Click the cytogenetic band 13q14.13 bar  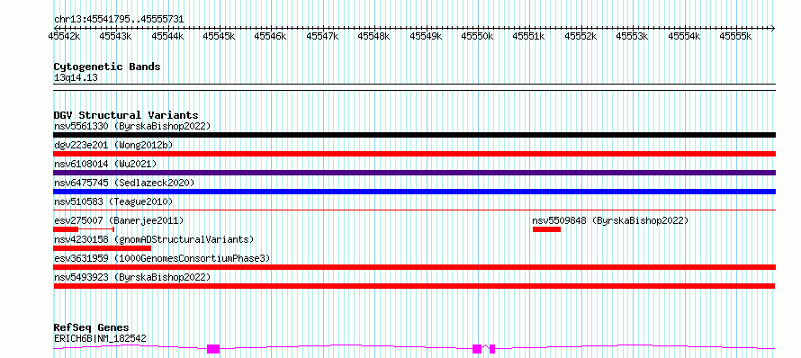point(414,87)
